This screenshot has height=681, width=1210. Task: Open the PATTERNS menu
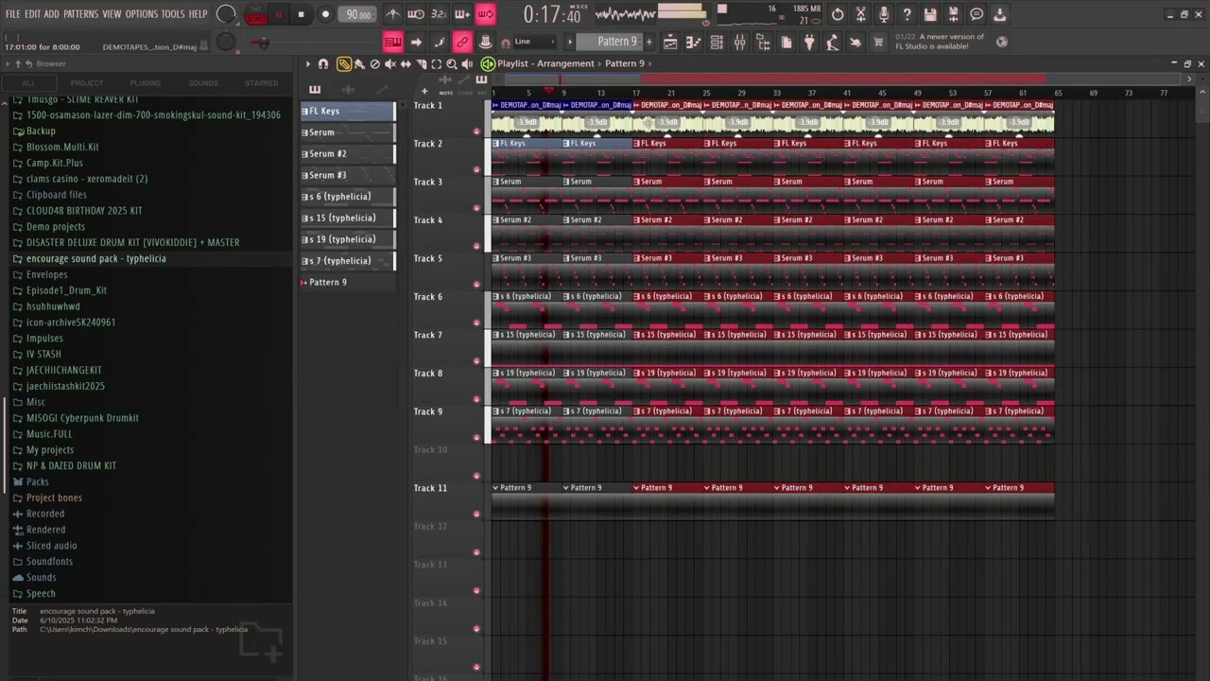pos(80,14)
